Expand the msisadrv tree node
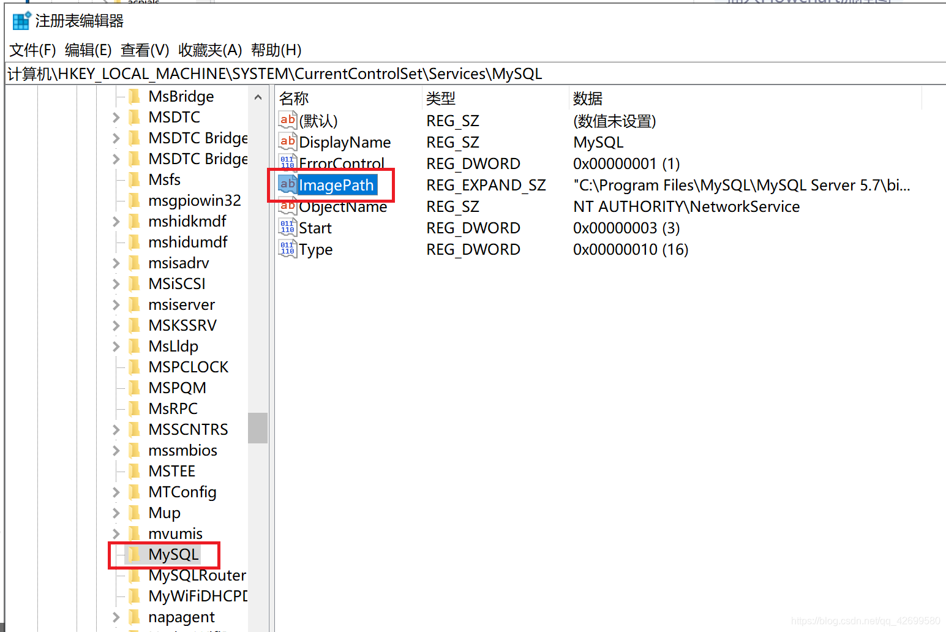This screenshot has height=632, width=946. (116, 263)
